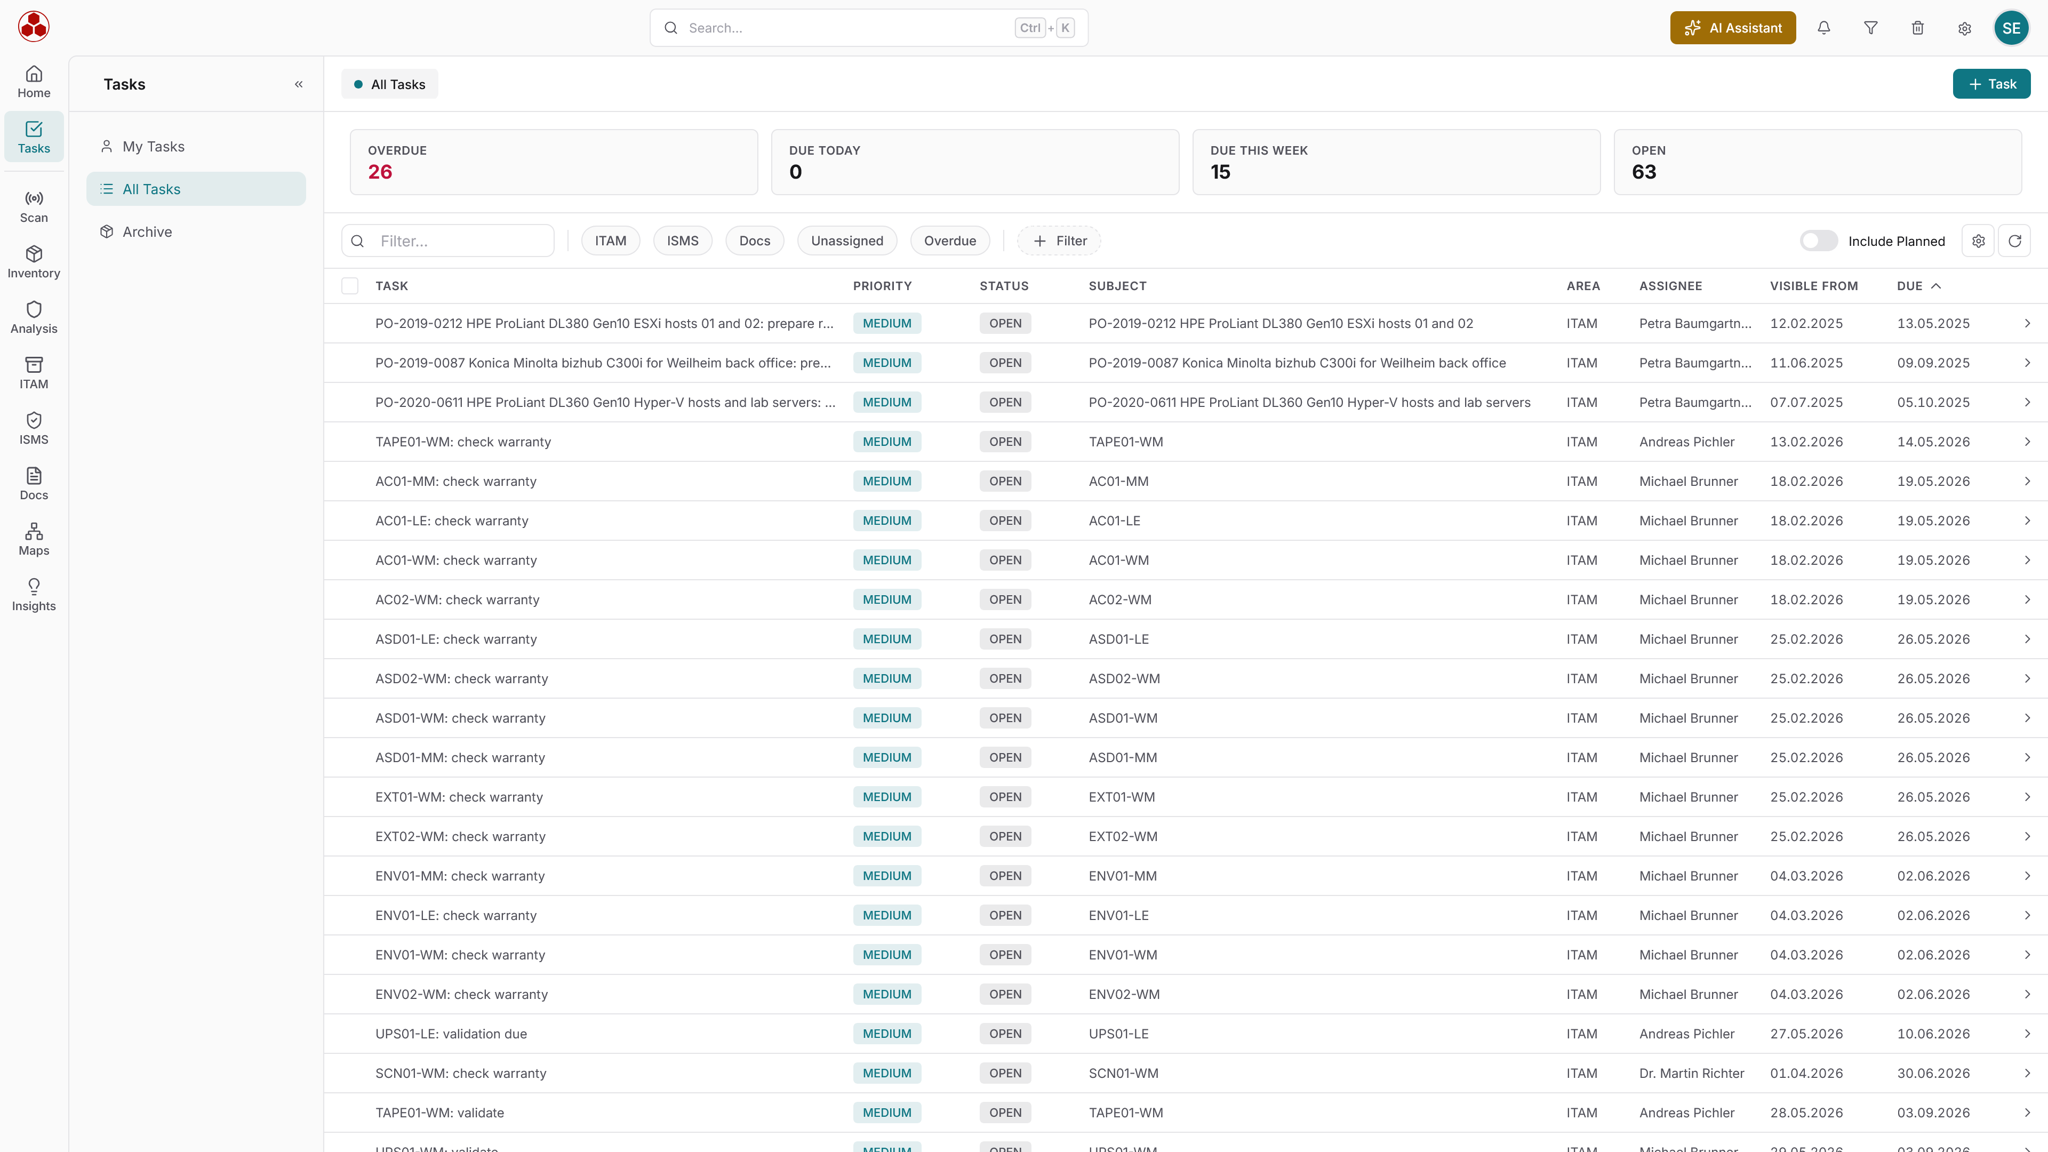Viewport: 2048px width, 1152px height.
Task: Toggle the Include Planned switch
Action: (1819, 241)
